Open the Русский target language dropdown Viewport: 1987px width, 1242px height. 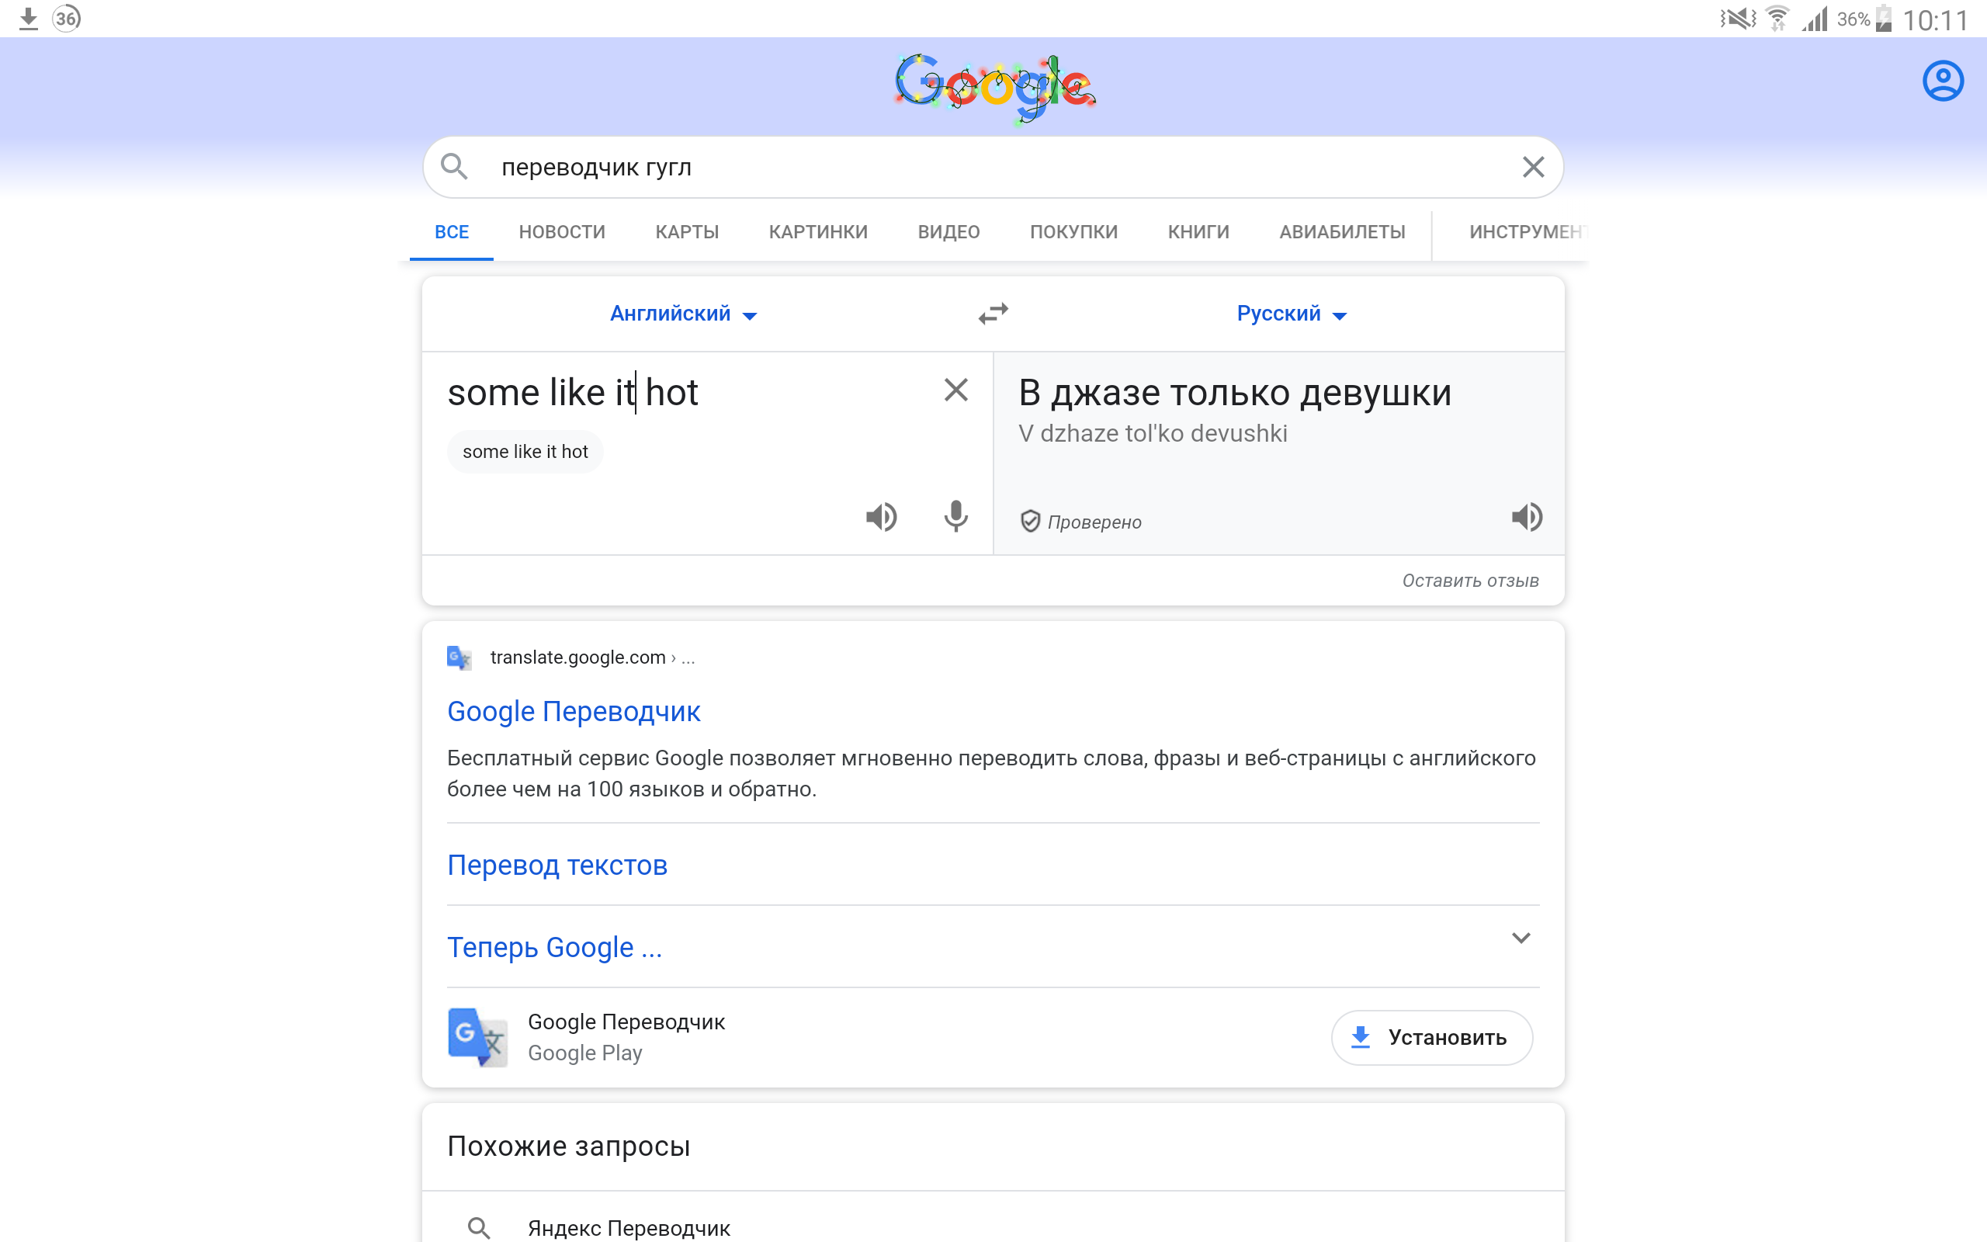tap(1291, 314)
